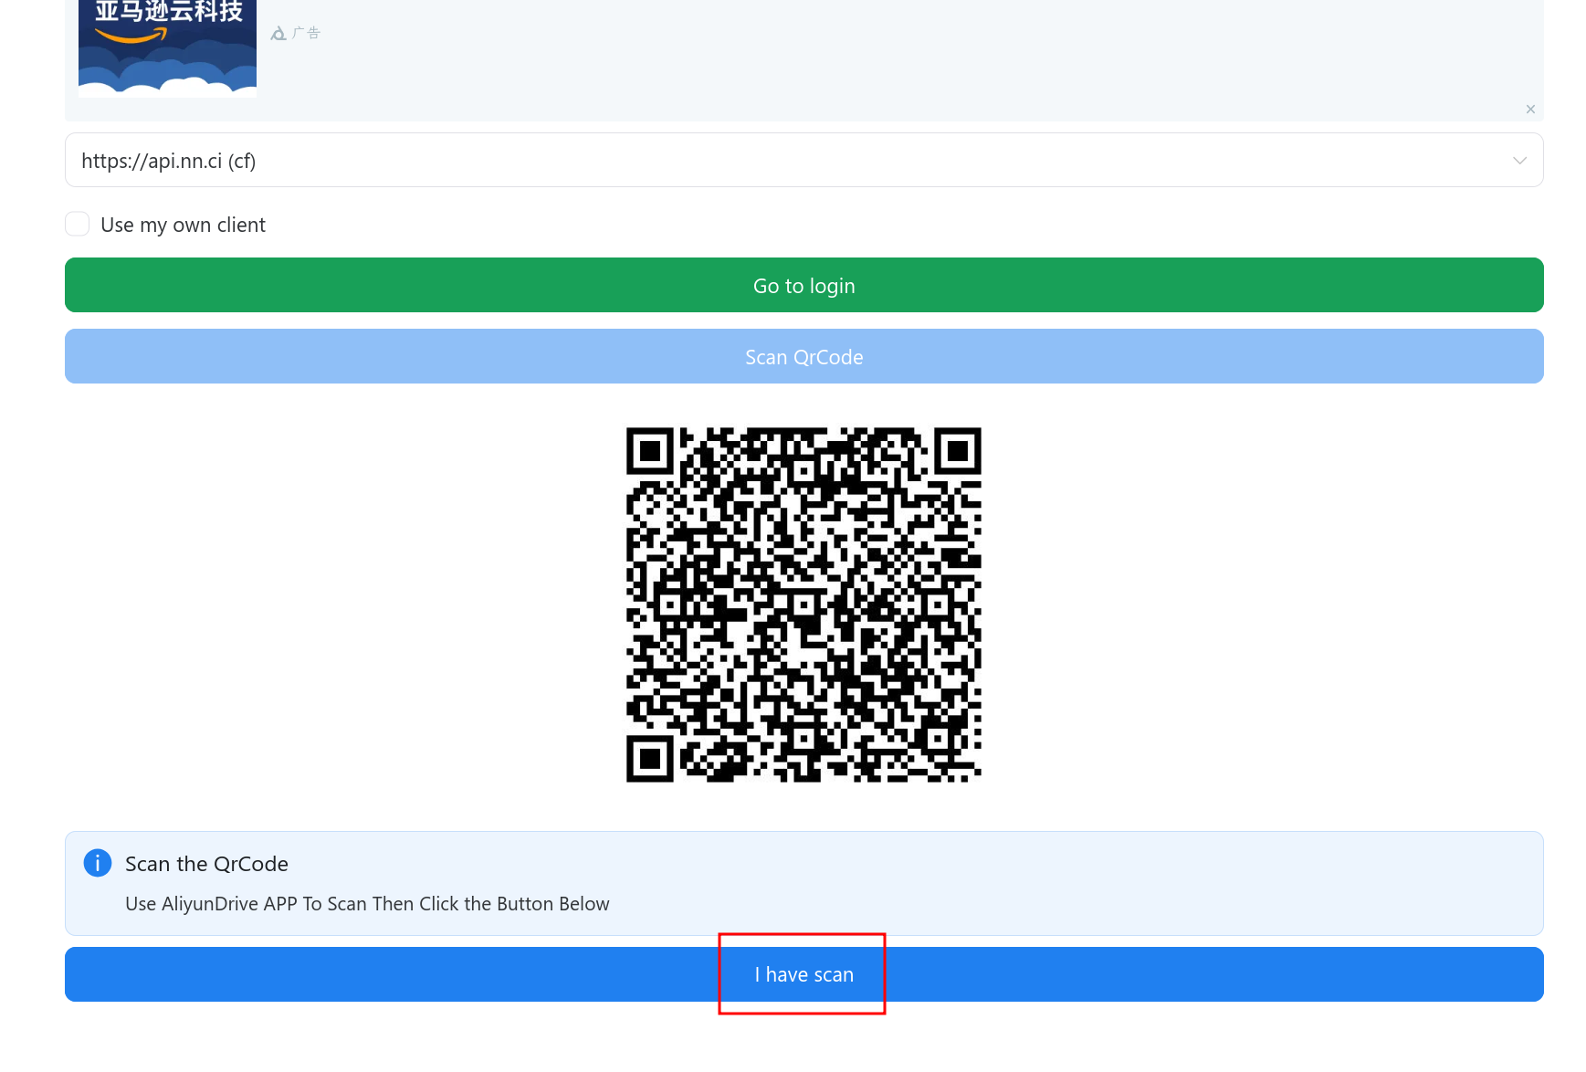
Task: Enable the Use my own client checkbox
Action: [78, 224]
